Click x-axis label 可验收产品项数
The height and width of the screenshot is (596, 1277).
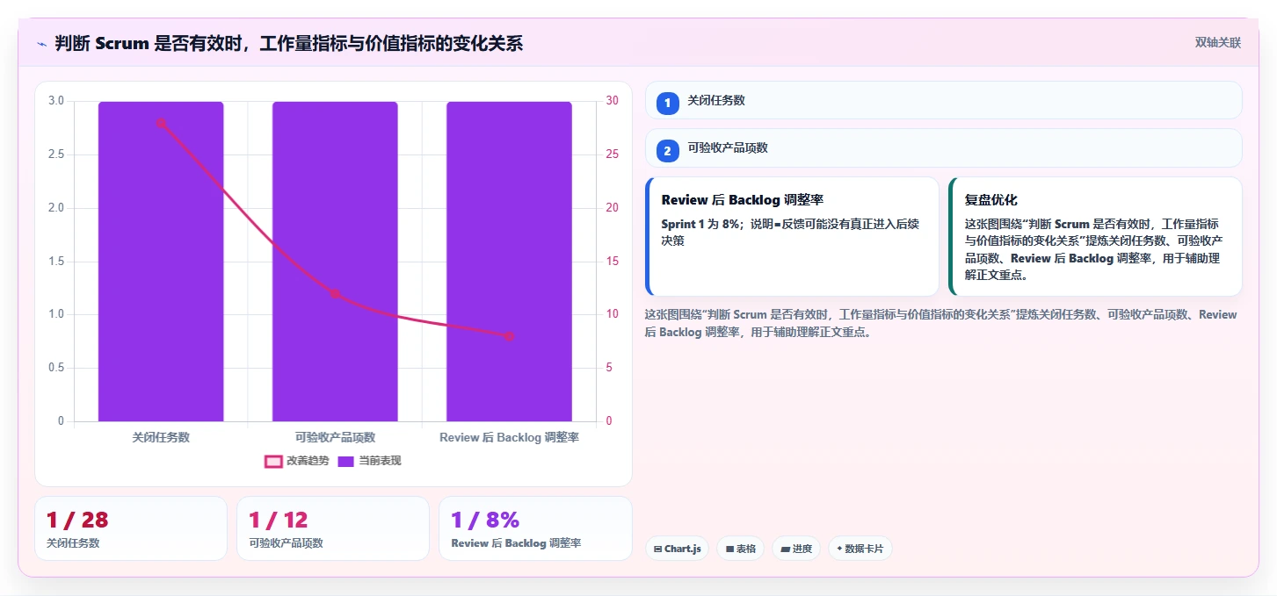click(x=335, y=437)
